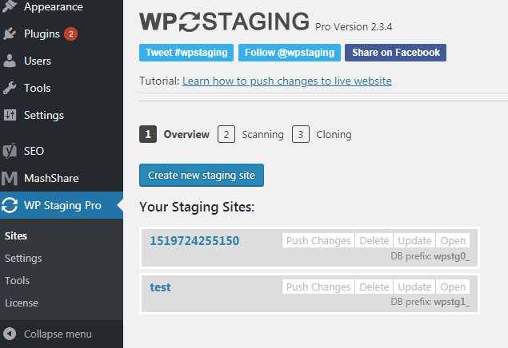Viewport: 508px width, 348px height.
Task: Click the Yoast SEO icon
Action: pyautogui.click(x=10, y=151)
